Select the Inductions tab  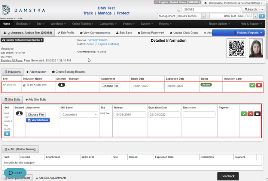pos(12,72)
